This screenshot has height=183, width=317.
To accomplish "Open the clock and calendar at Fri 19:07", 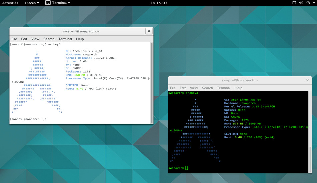I will pos(159,3).
